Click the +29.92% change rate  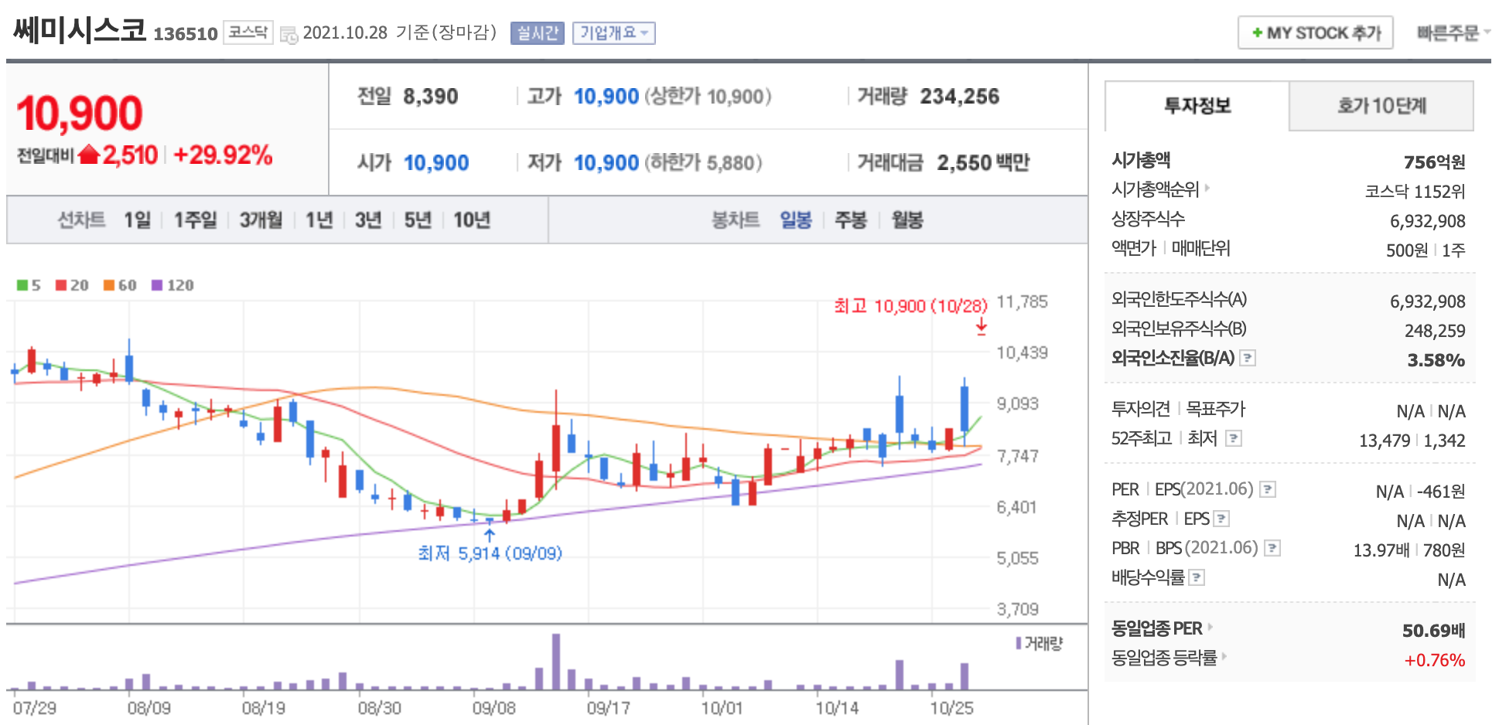point(223,155)
